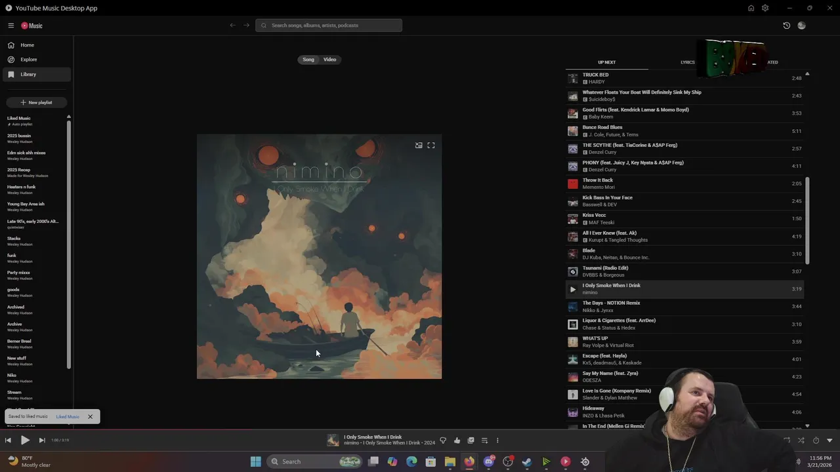This screenshot has height=472, width=840.
Task: Select Liquor & Cigarettes in queue
Action: click(684, 324)
